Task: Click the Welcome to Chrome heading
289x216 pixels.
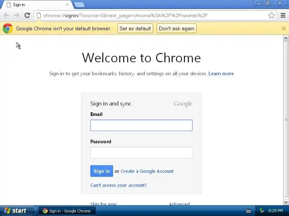Action: pyautogui.click(x=141, y=58)
